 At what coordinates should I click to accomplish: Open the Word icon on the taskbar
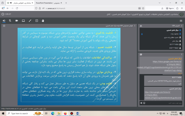coord(78,113)
